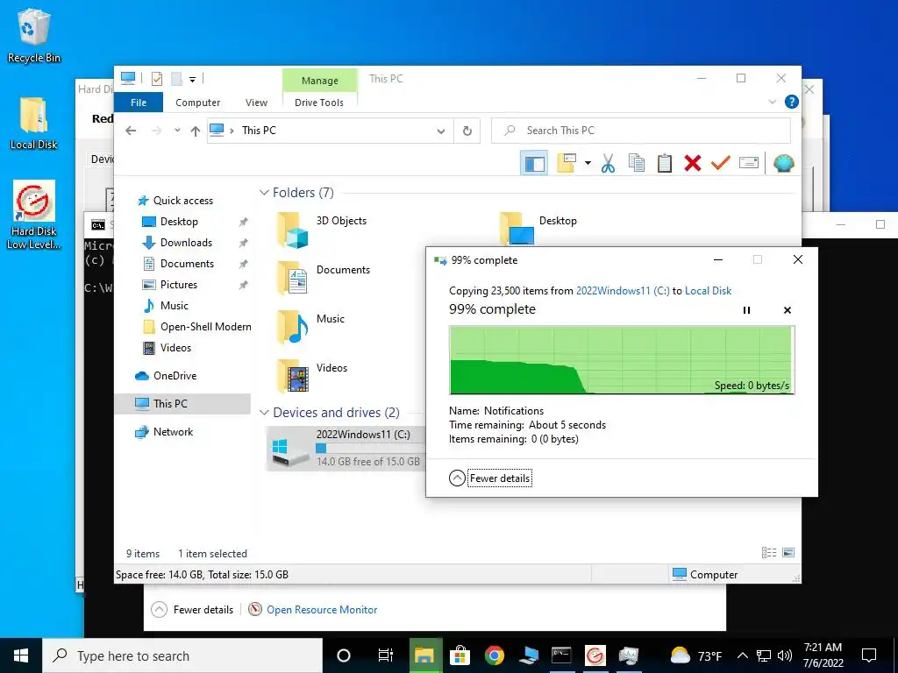The width and height of the screenshot is (898, 673).
Task: Select Pictures in the navigation pane
Action: click(179, 285)
